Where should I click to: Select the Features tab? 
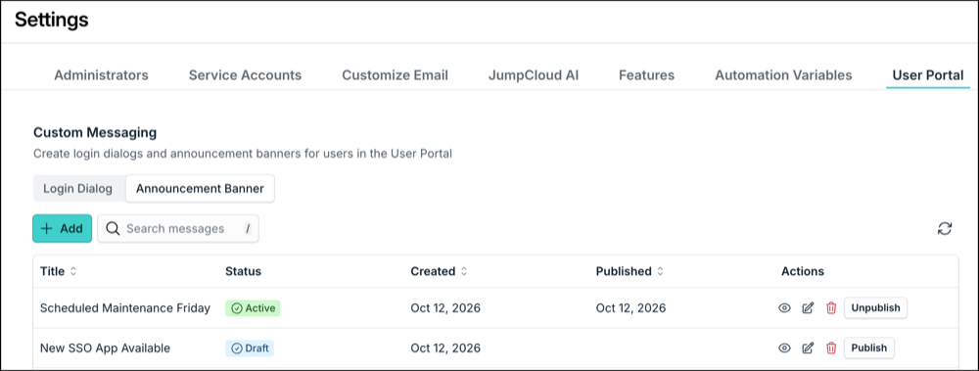(x=646, y=75)
